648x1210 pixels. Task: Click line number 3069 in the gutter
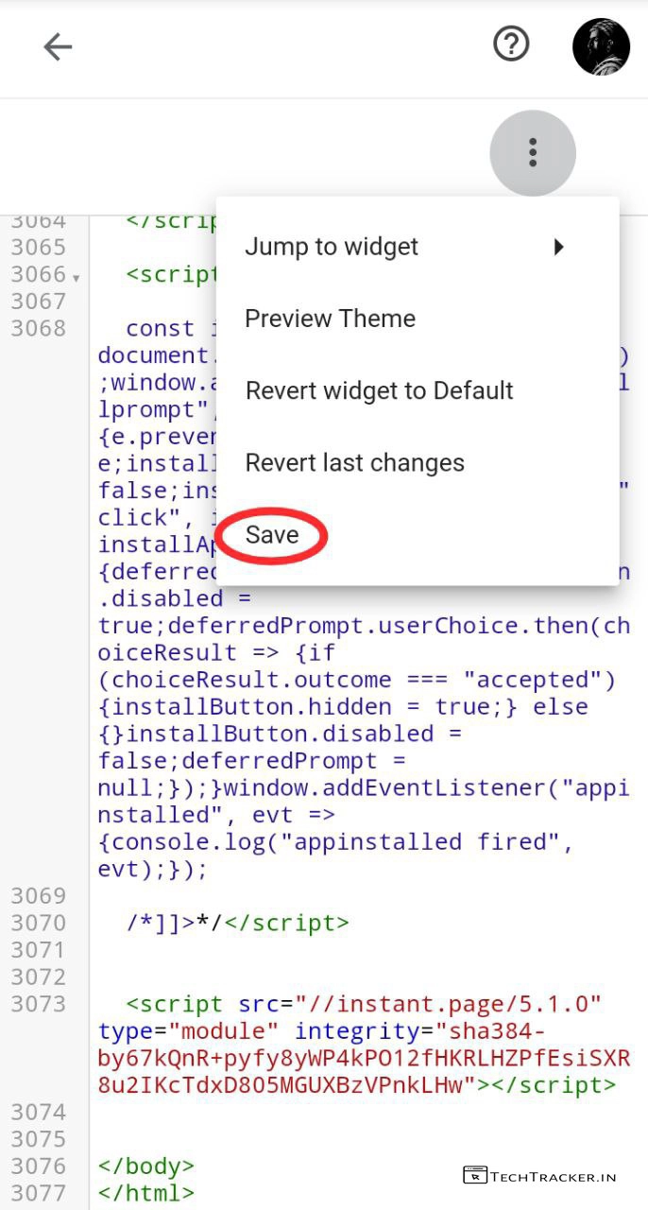(x=39, y=895)
